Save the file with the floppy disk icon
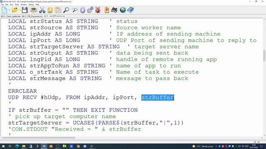The width and height of the screenshot is (266, 149). pyautogui.click(x=25, y=10)
